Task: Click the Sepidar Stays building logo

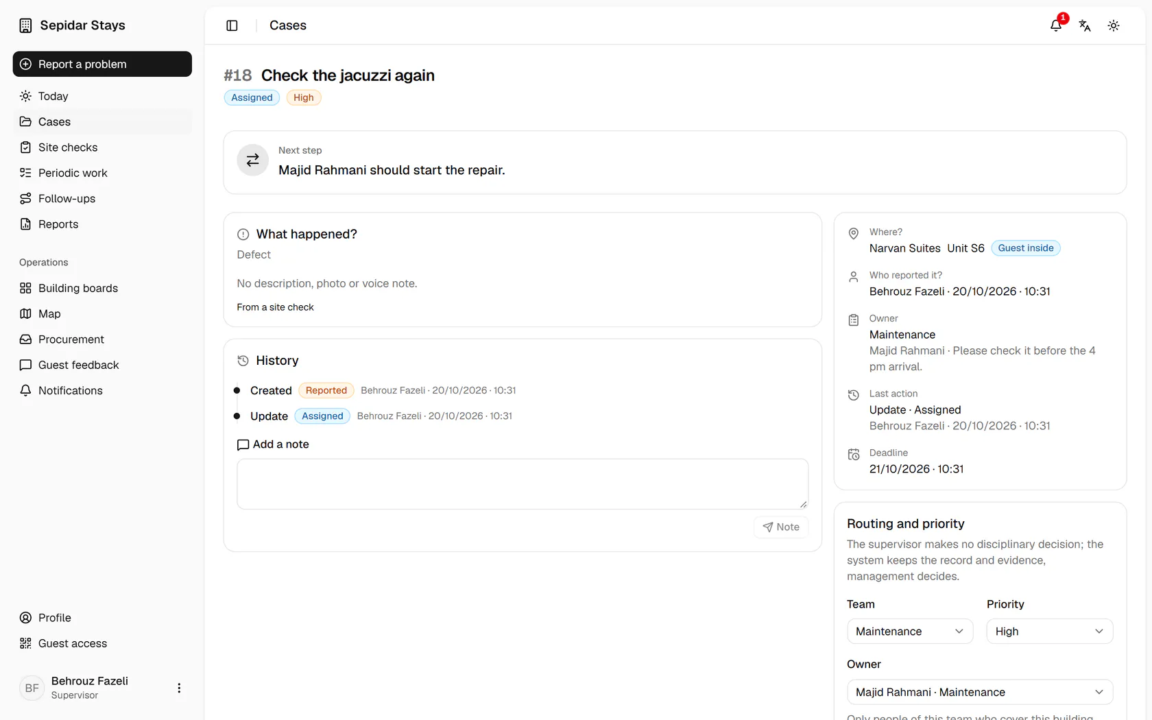Action: pyautogui.click(x=25, y=25)
